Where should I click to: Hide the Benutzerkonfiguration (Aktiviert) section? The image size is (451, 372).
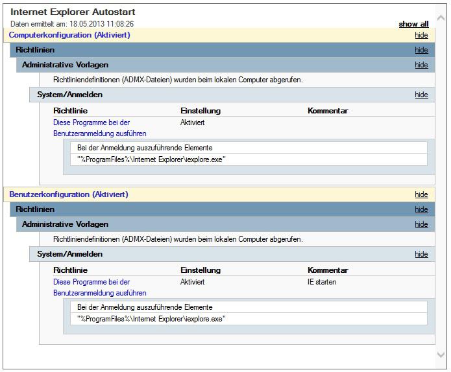(x=421, y=194)
